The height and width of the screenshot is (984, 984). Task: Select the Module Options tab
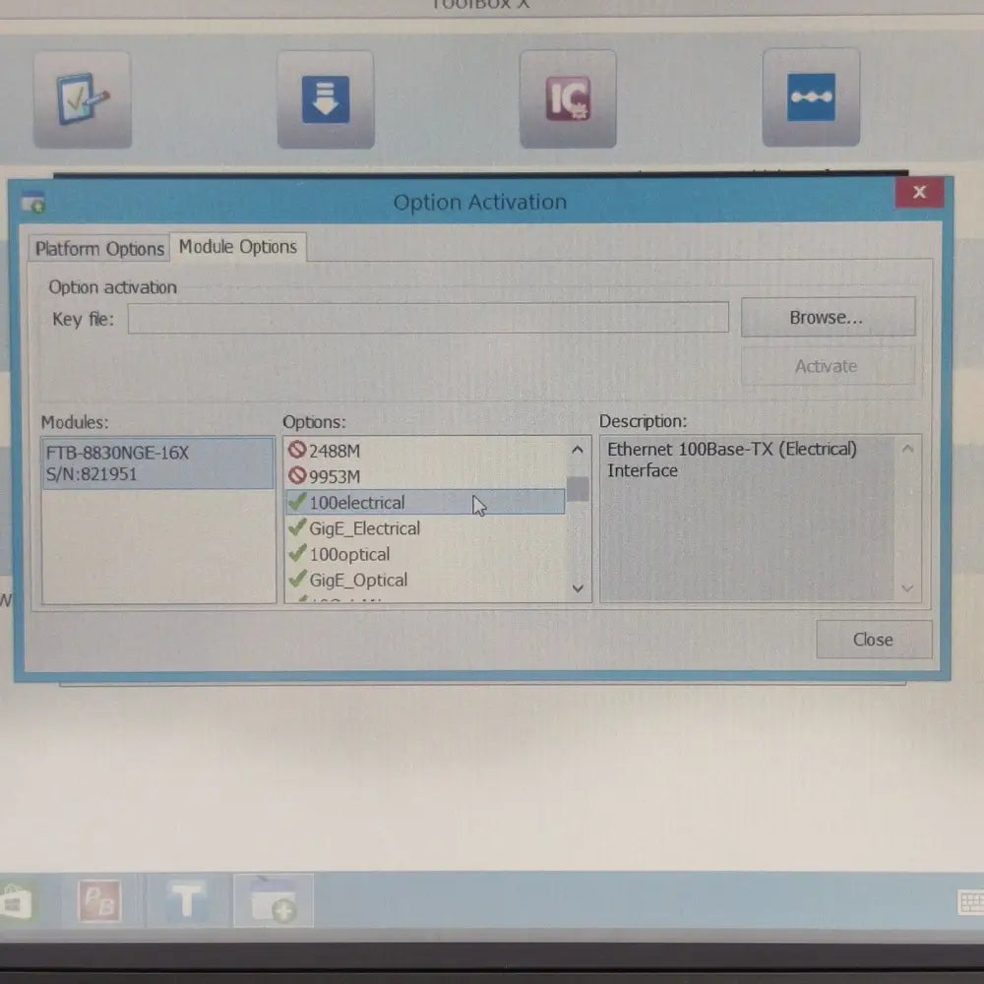(237, 247)
